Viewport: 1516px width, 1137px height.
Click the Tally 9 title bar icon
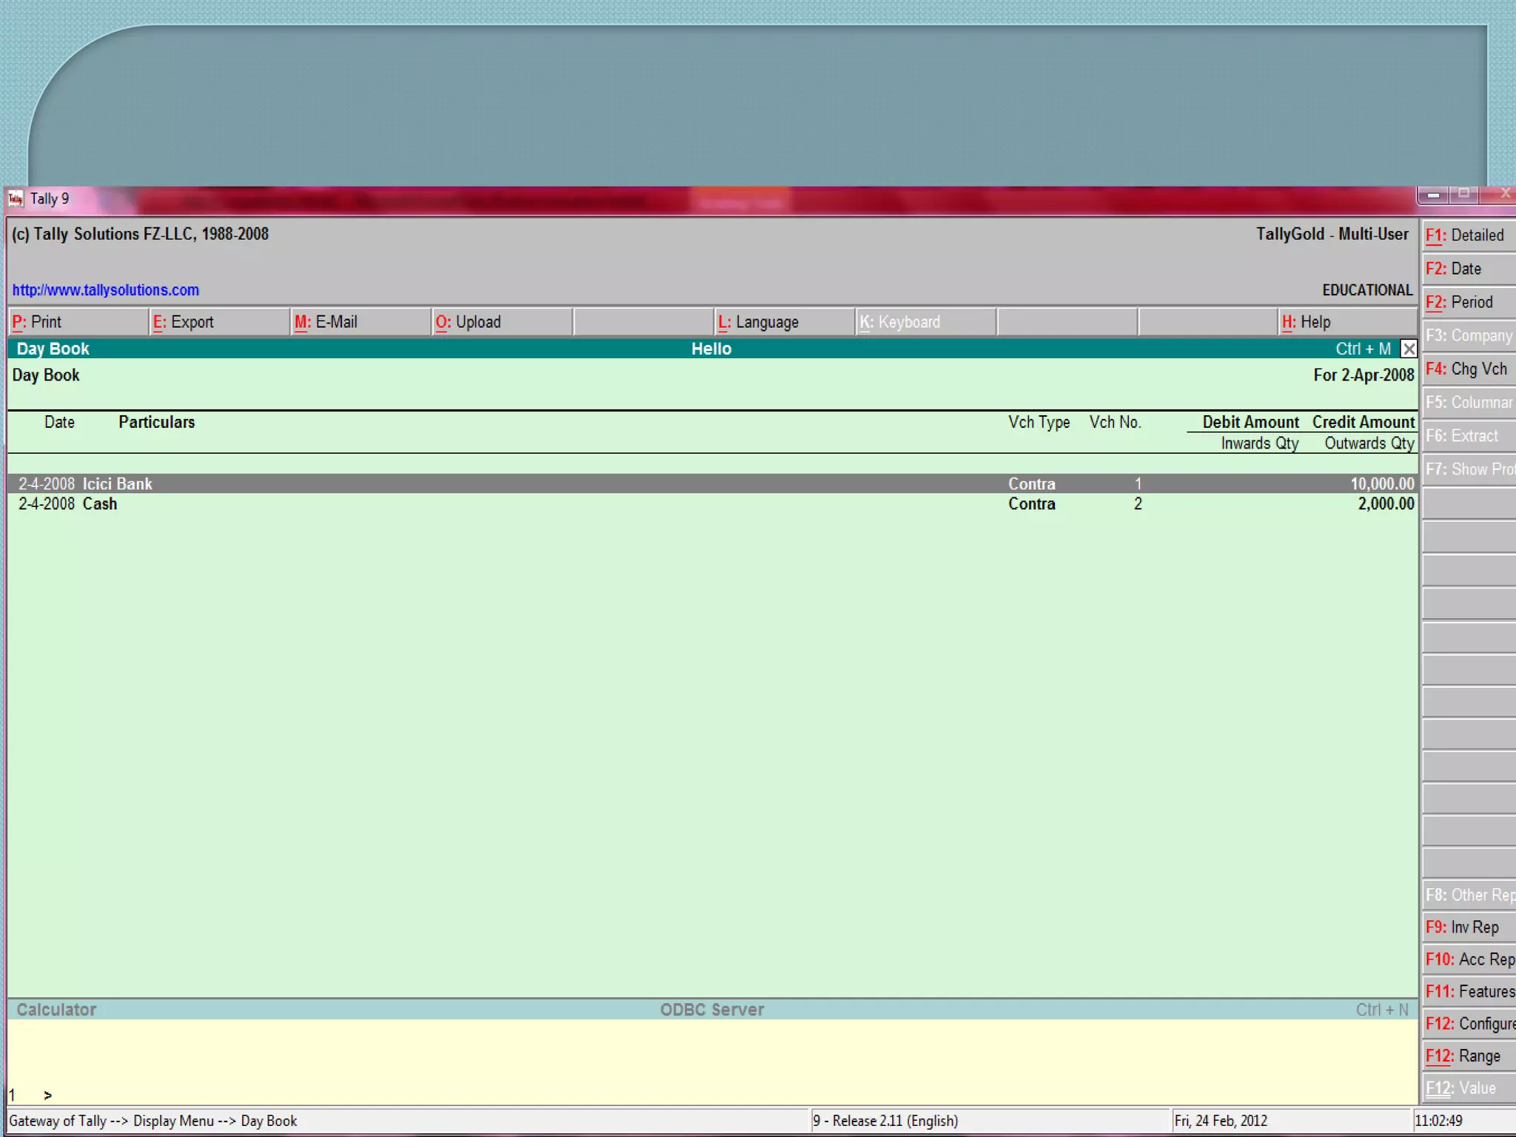click(x=16, y=198)
